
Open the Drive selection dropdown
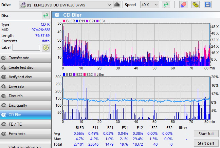click(66, 5)
